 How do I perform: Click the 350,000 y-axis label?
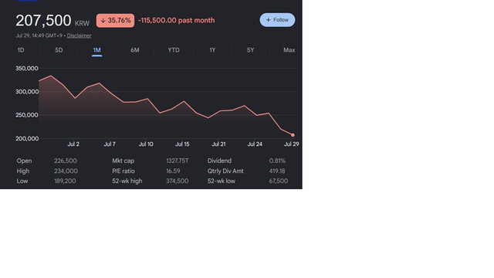27,69
